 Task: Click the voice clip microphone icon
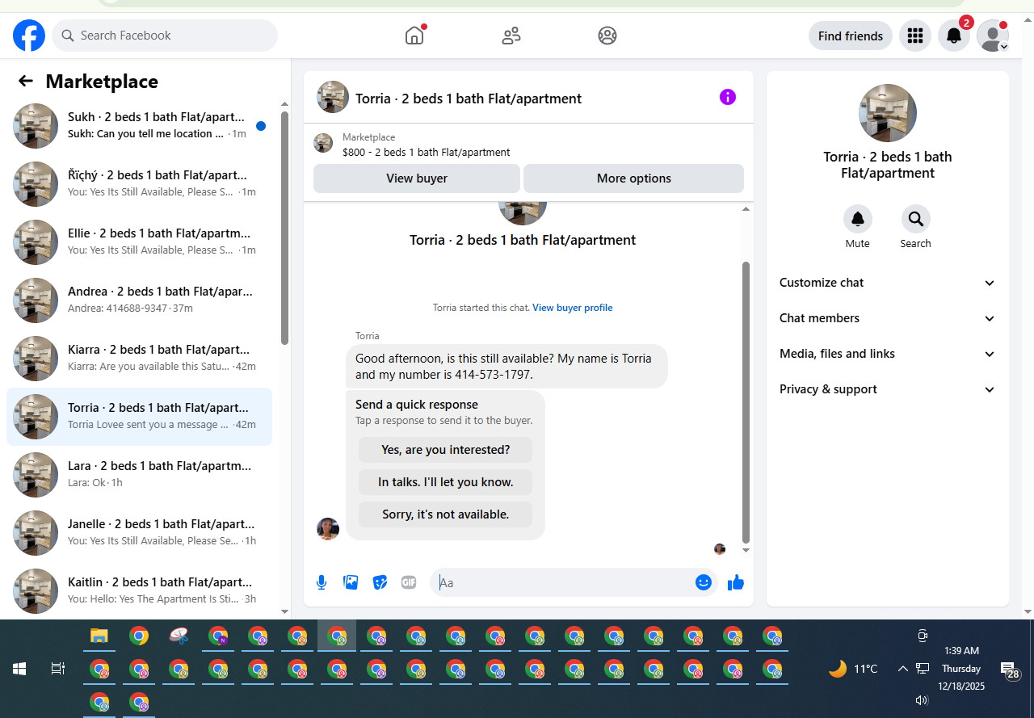[322, 582]
